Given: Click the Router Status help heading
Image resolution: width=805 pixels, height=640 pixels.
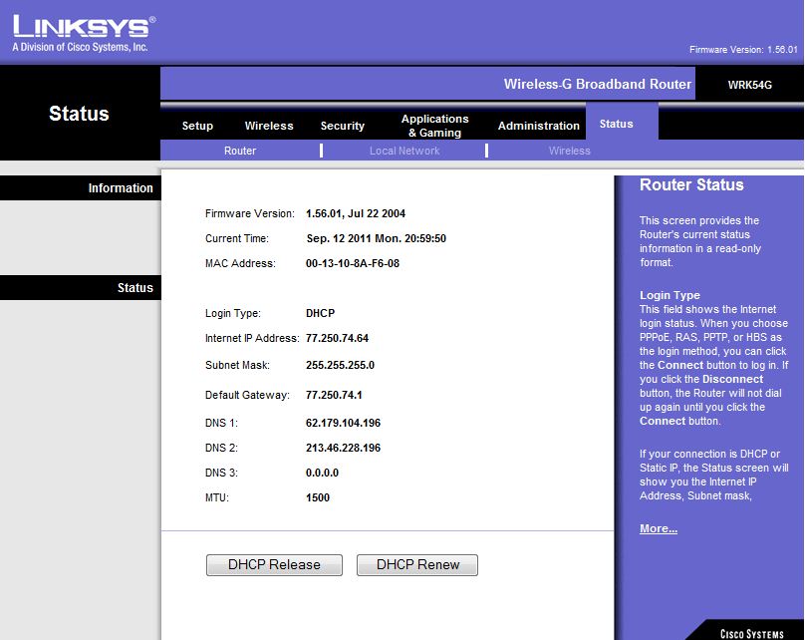Looking at the screenshot, I should pyautogui.click(x=691, y=184).
